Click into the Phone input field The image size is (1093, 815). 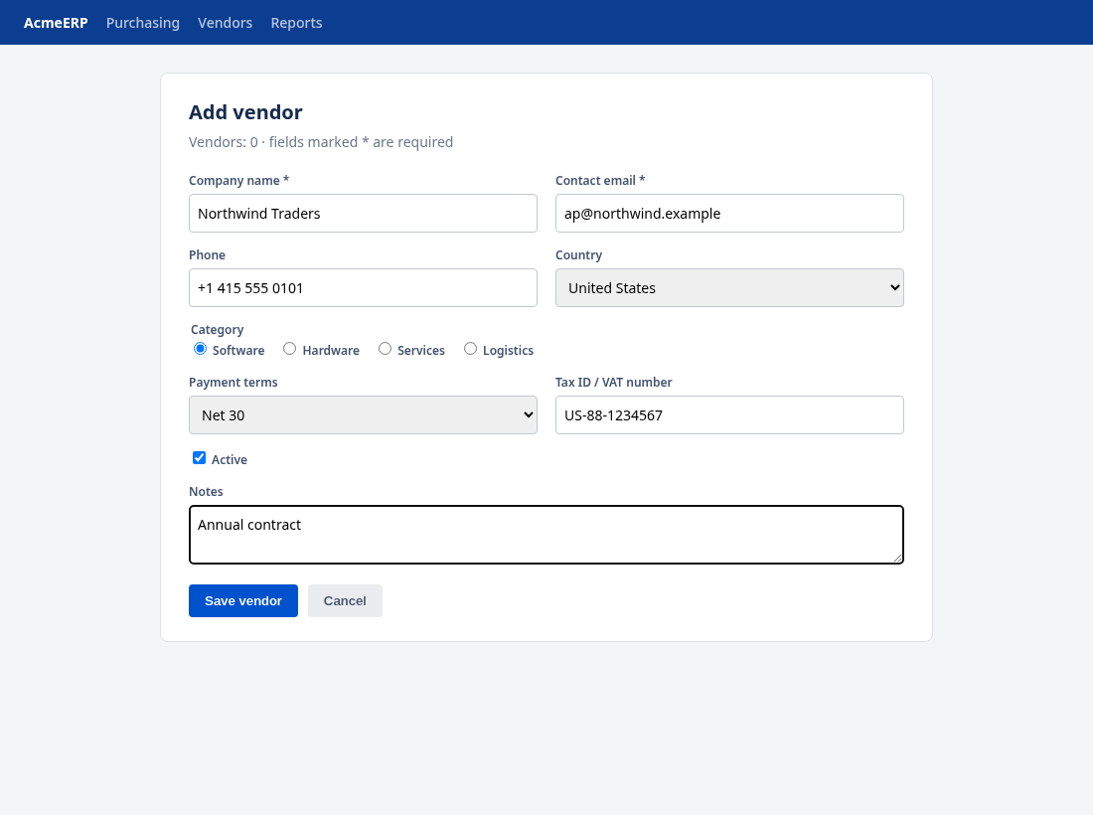[363, 288]
